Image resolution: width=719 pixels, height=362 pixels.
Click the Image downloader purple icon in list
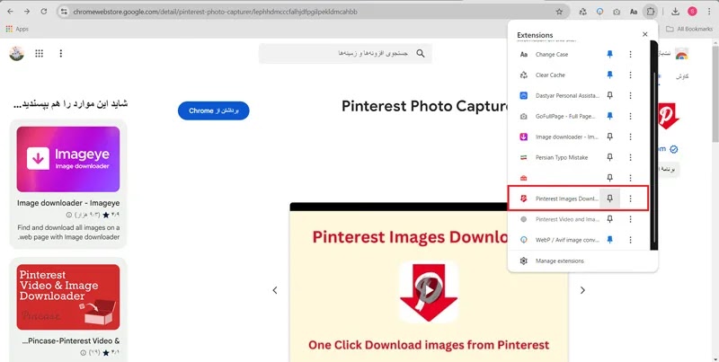[x=524, y=137]
